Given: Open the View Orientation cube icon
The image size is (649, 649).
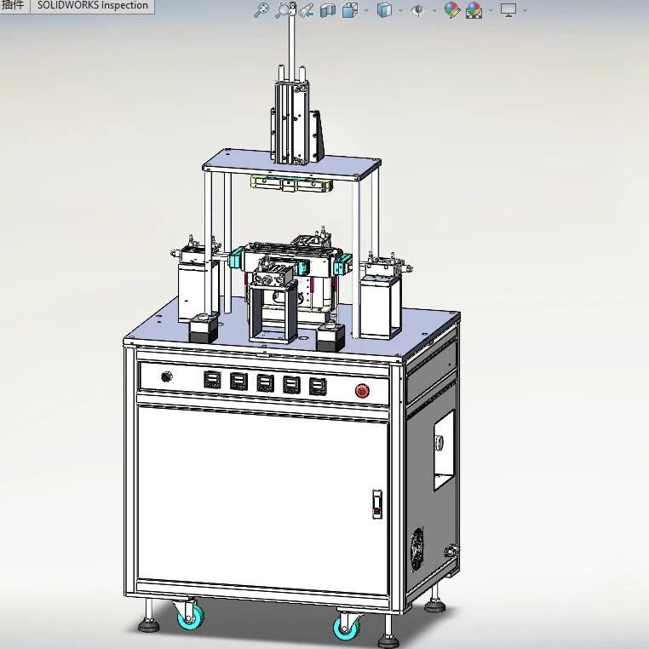Looking at the screenshot, I should pyautogui.click(x=350, y=10).
